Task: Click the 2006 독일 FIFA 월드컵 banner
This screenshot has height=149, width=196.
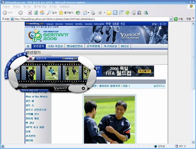Action: click(128, 71)
